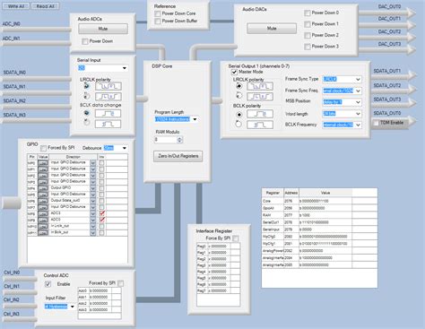This screenshot has height=329, width=425.
Task: Select second BCLK data change radio in Serial Input
Action: click(86, 122)
